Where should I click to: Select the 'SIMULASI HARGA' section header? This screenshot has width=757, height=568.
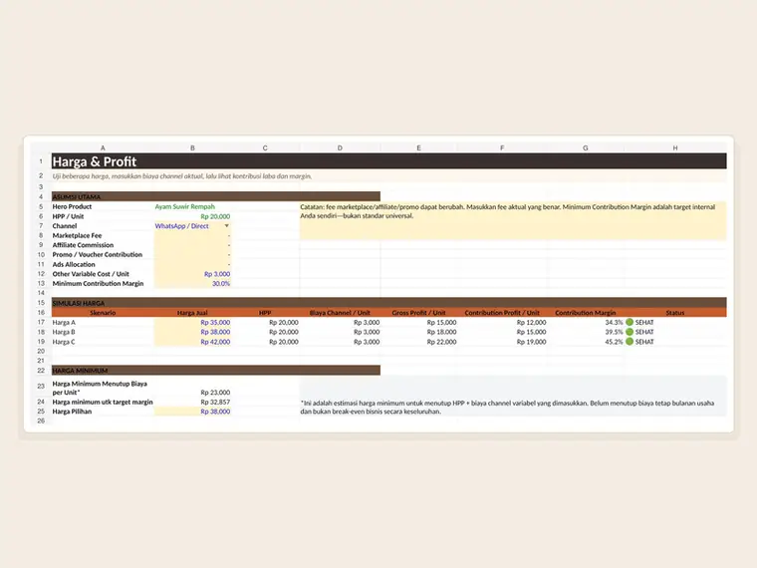388,303
